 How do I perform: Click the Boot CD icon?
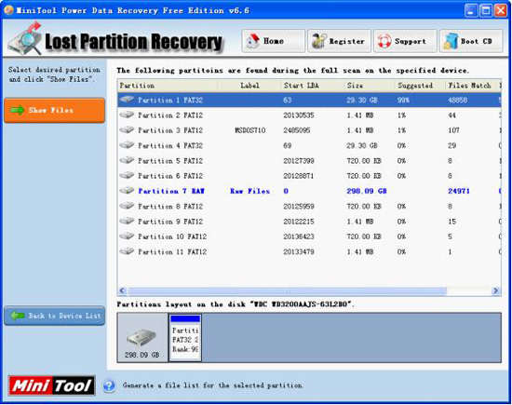(x=451, y=42)
